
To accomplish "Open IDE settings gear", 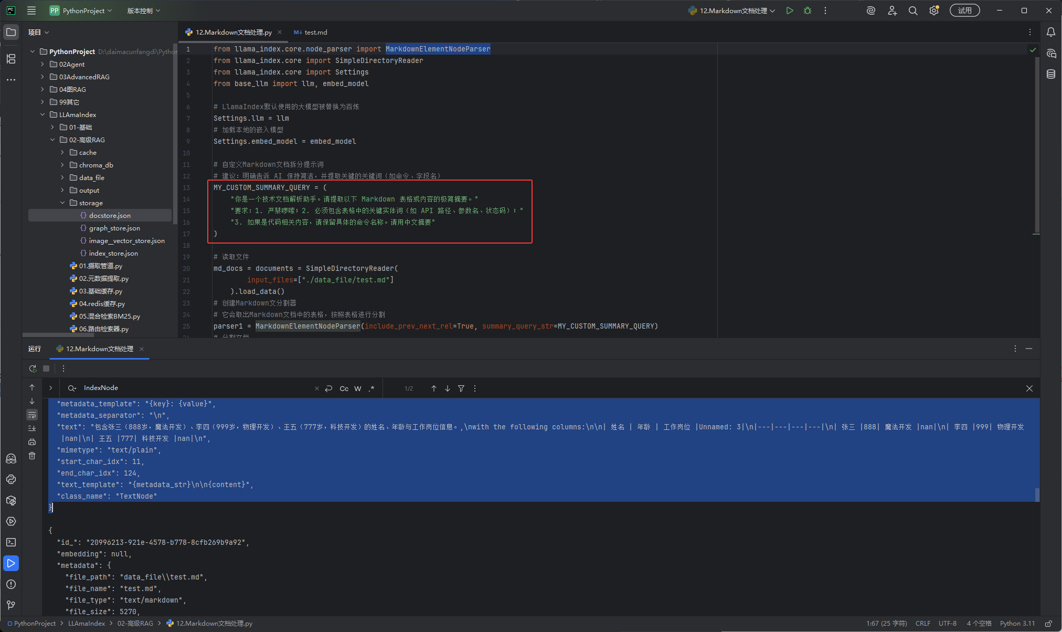I will (934, 10).
